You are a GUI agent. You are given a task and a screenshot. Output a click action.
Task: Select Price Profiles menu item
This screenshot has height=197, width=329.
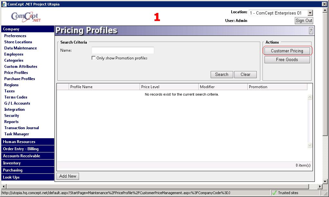pos(16,73)
